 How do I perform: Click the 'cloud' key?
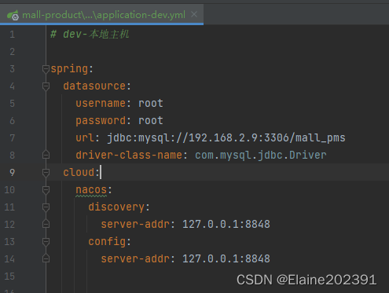(x=79, y=172)
